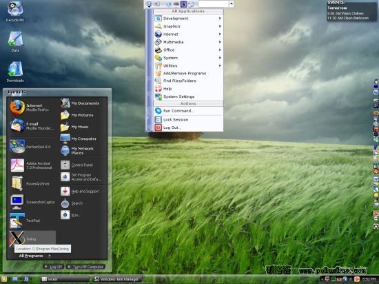Viewport: 379px width, 284px height.
Task: Open the Recycle Bin desktop icon
Action: pos(15,11)
